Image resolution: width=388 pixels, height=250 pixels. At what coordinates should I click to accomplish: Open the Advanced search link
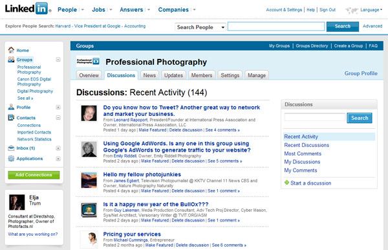click(372, 26)
